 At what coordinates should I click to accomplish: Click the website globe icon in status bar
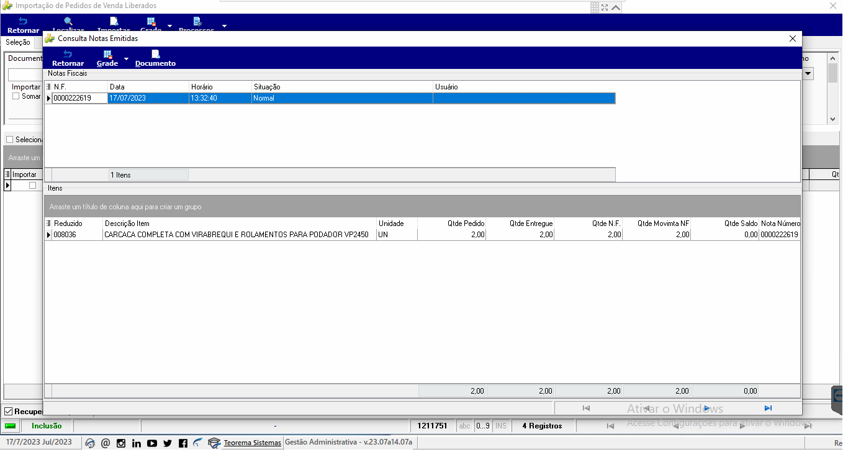pyautogui.click(x=90, y=443)
